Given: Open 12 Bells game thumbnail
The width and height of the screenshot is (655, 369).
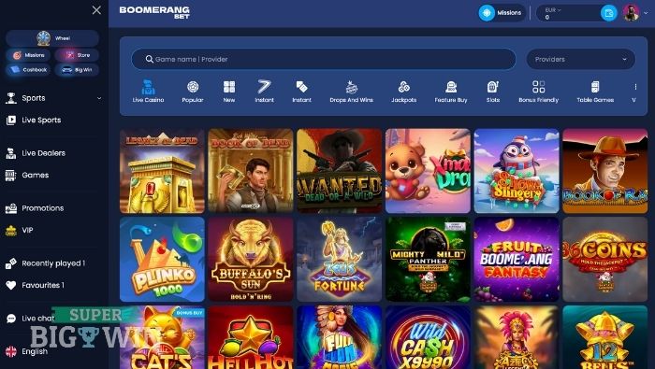Looking at the screenshot, I should [604, 337].
